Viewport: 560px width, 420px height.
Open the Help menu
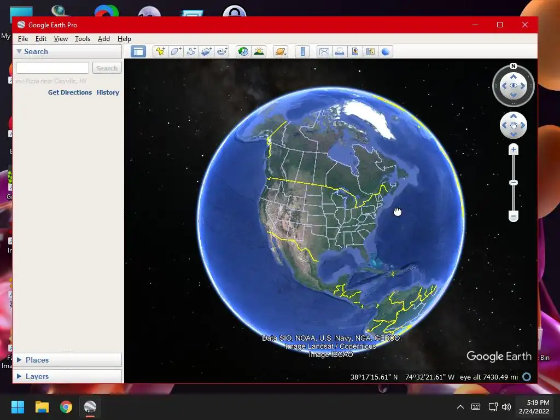click(124, 39)
